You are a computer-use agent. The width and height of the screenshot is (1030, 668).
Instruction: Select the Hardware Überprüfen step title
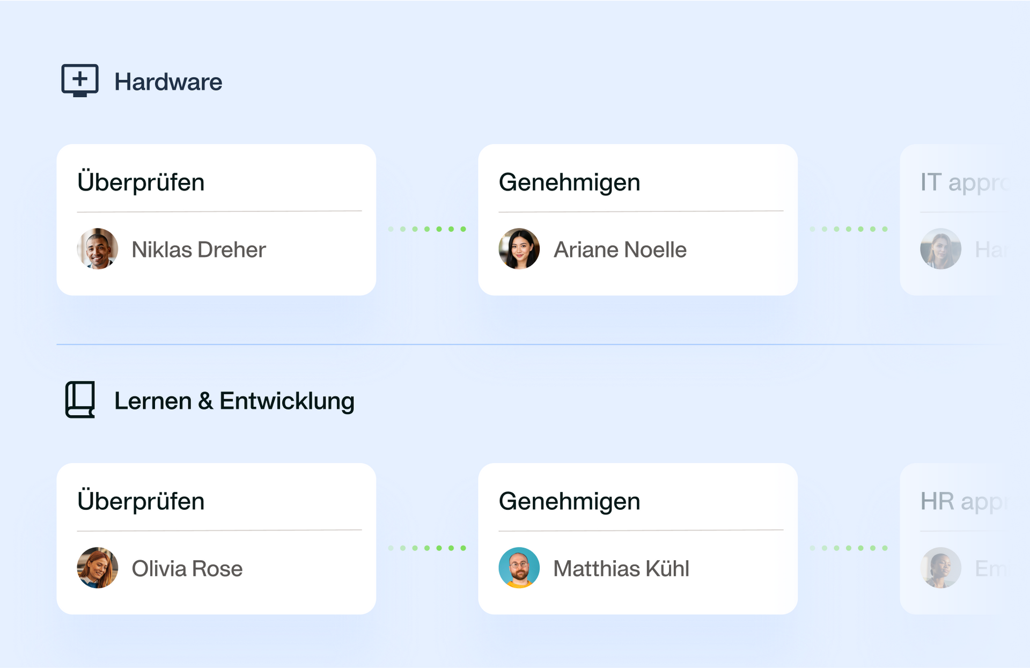[141, 181]
